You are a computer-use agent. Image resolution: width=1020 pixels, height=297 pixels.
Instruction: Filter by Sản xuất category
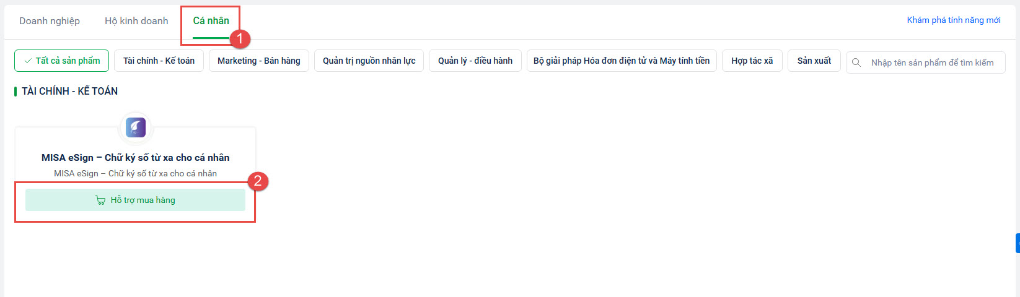pos(814,61)
